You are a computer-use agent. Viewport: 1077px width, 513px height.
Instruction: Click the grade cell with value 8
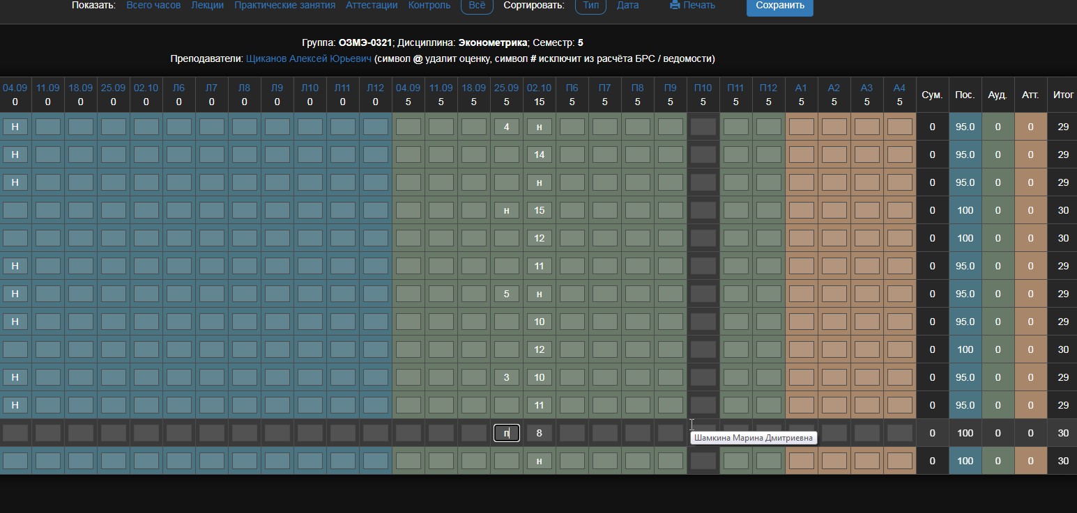tap(539, 433)
